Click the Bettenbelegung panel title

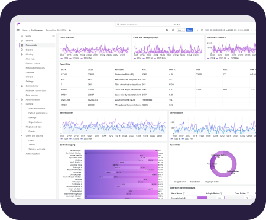tap(67, 145)
